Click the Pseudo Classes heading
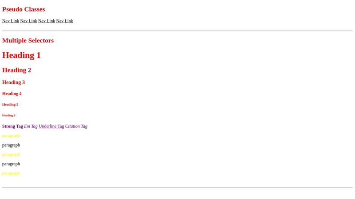355x199 pixels. [24, 9]
